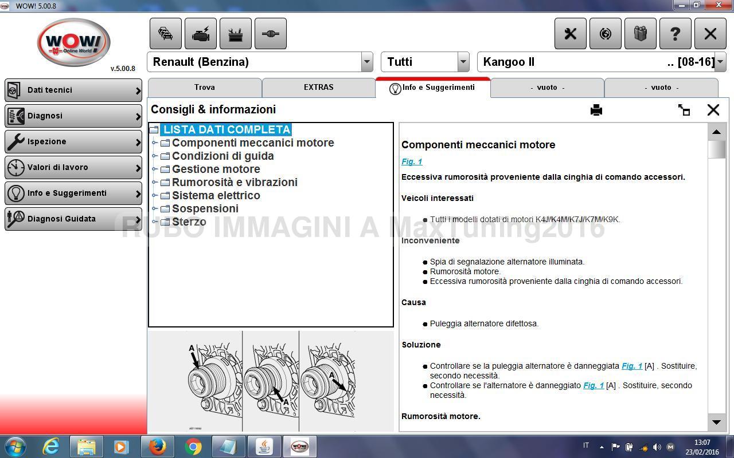The image size is (734, 458).
Task: Open the Java taskbar icon
Action: [264, 447]
